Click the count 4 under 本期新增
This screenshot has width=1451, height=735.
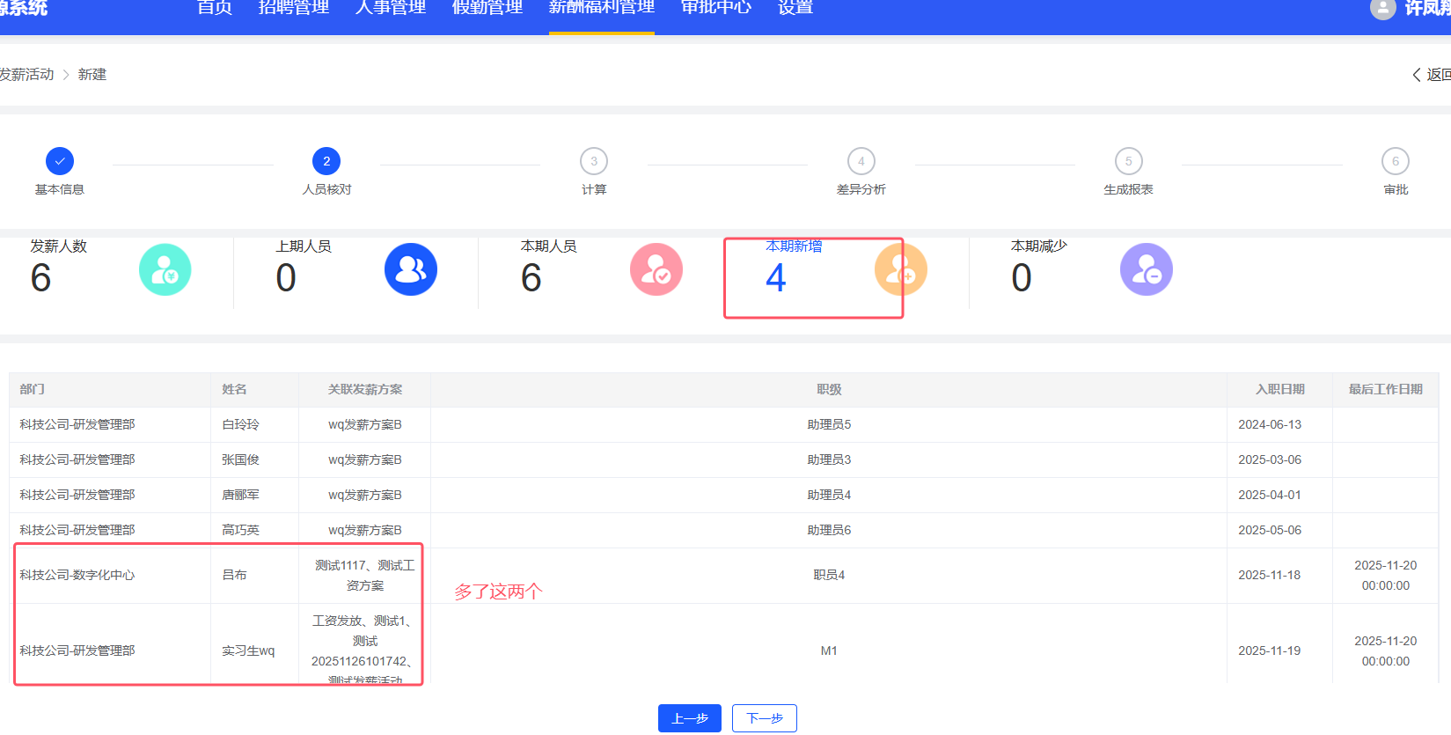[x=776, y=278]
